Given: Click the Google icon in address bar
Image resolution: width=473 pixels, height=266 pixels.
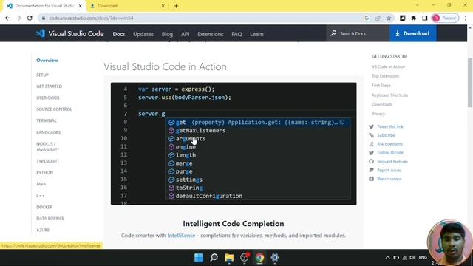Looking at the screenshot, I should point(367,18).
